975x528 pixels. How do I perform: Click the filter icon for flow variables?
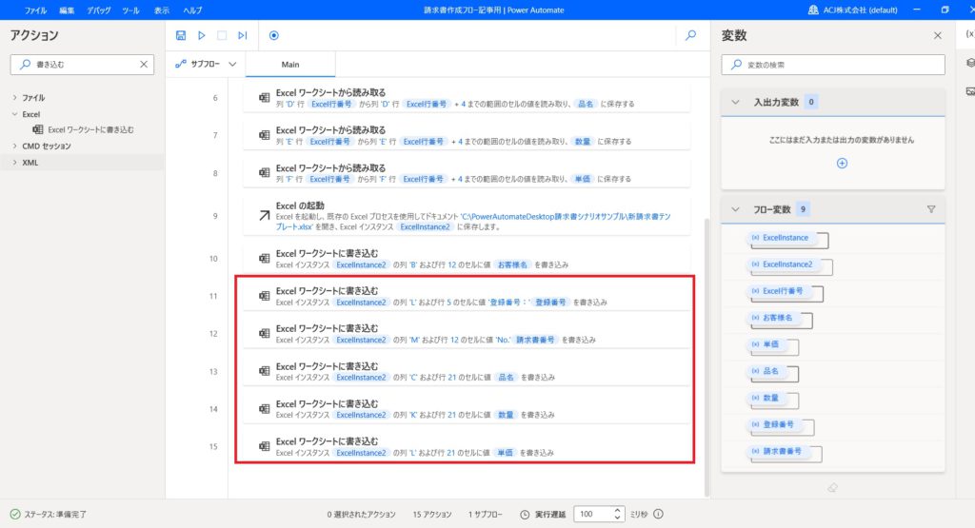click(931, 209)
